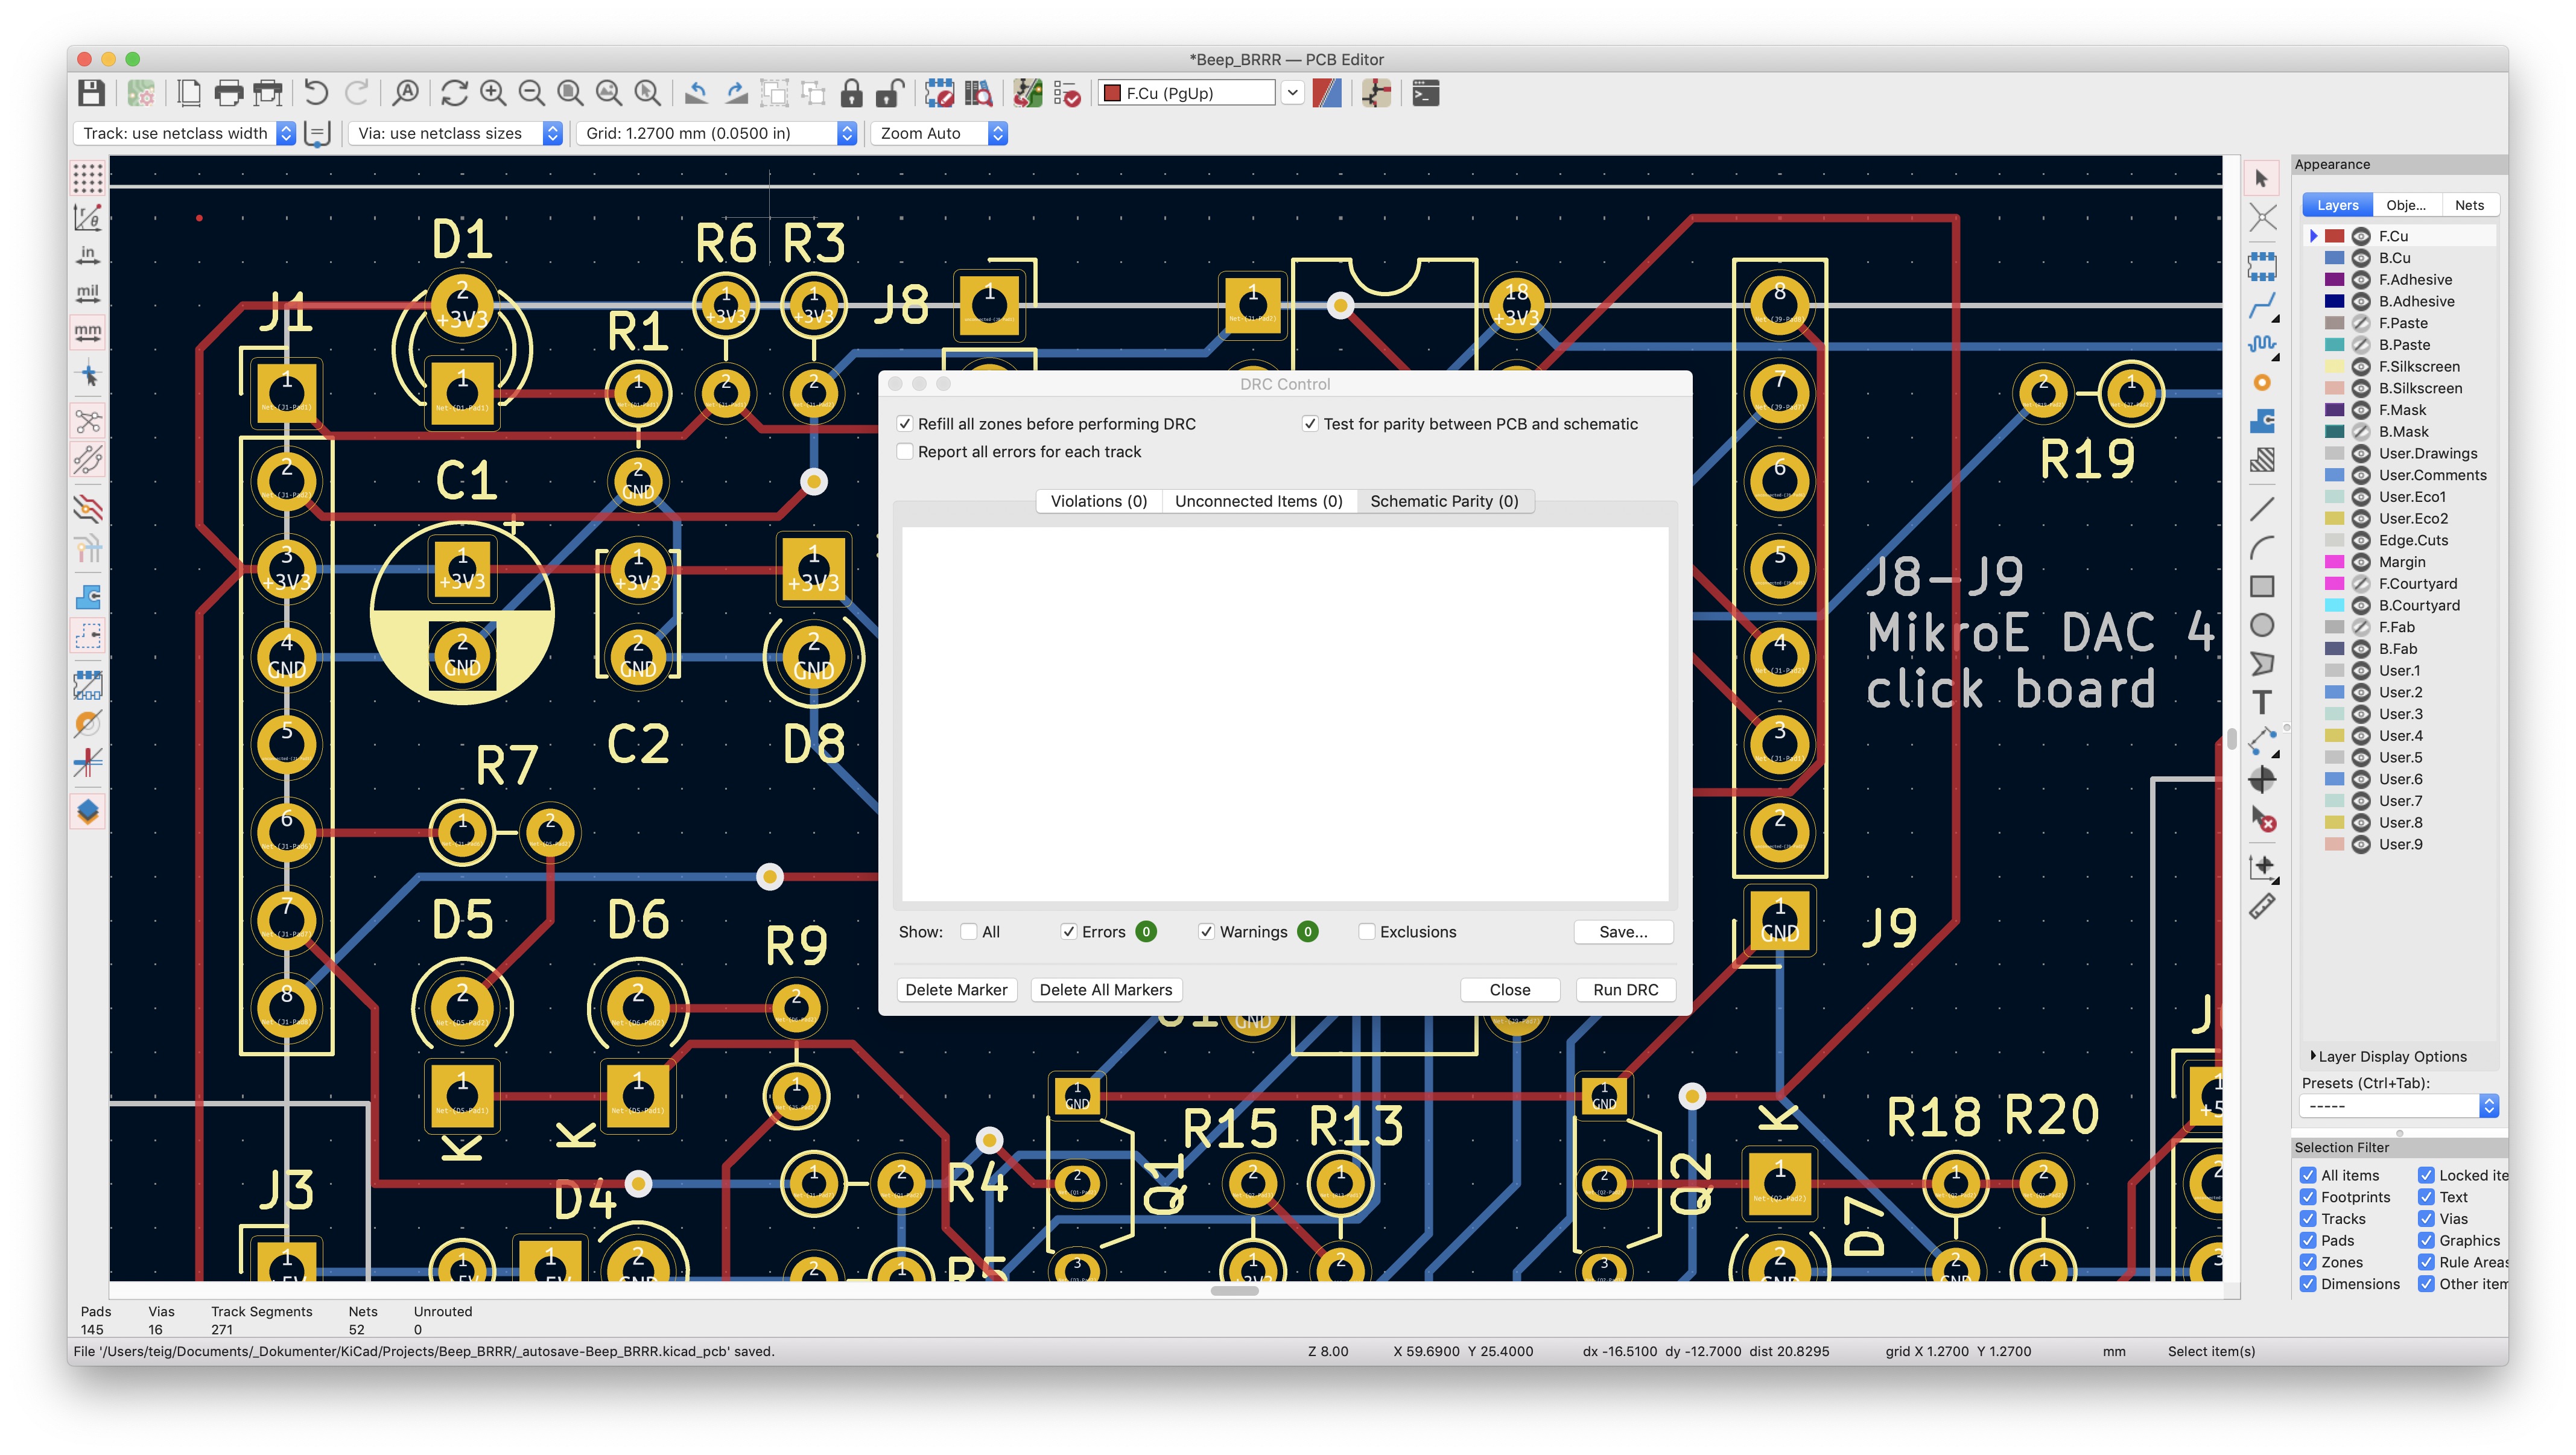Lock selected items icon

click(x=851, y=93)
